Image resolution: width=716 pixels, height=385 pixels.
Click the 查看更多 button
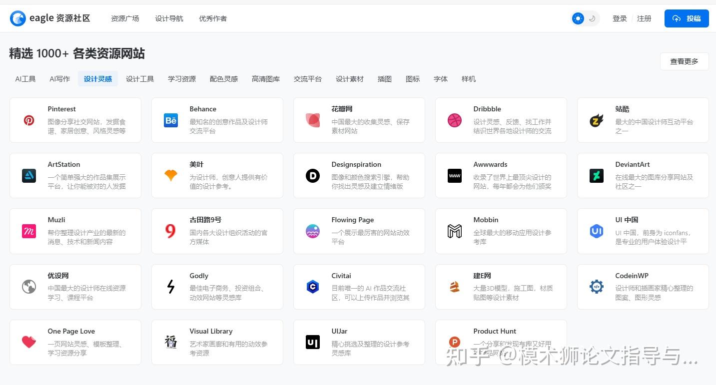tap(685, 61)
